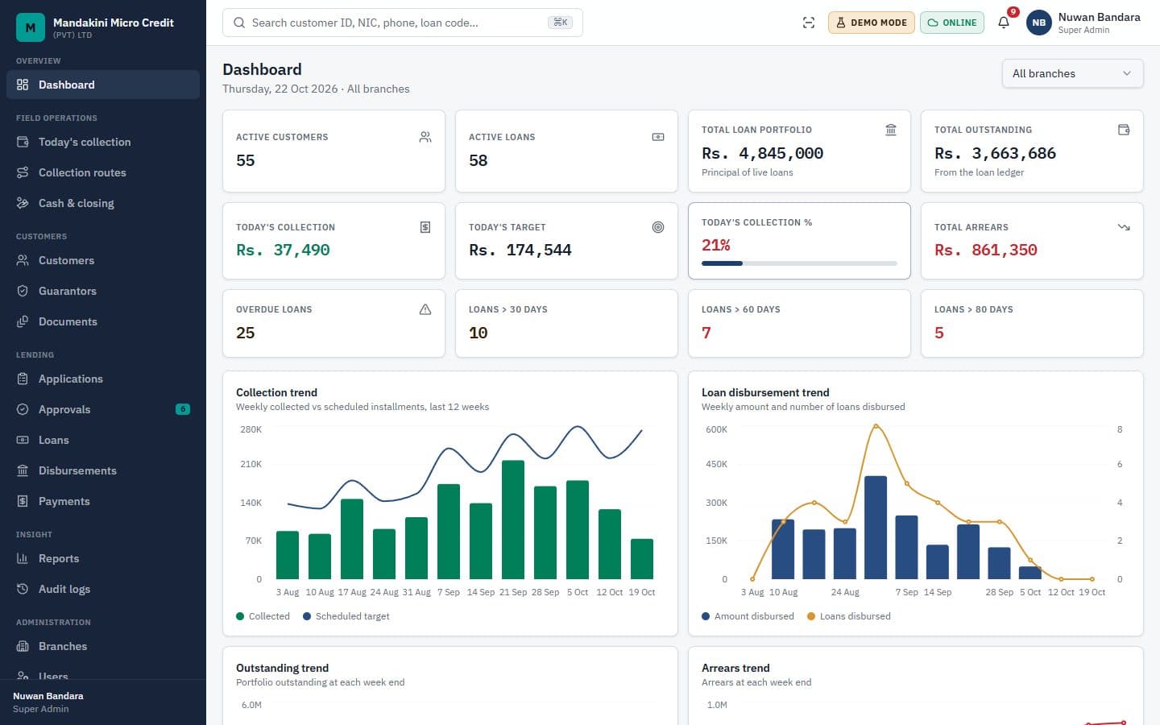Image resolution: width=1160 pixels, height=725 pixels.
Task: Click the Total Loan Portfolio bank icon
Action: pos(891,130)
